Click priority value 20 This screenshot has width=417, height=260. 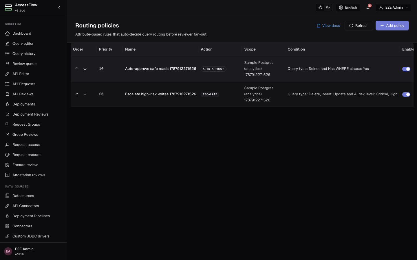101,94
